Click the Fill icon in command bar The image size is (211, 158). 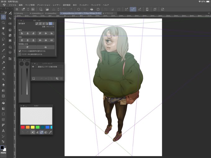point(92,9)
